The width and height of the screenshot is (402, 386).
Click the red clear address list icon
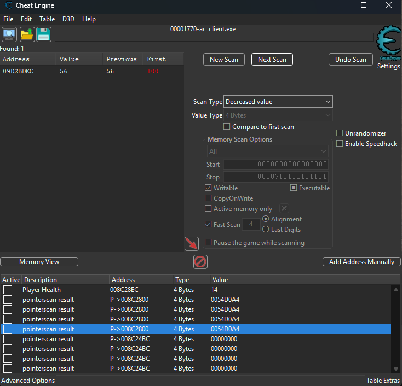(200, 262)
